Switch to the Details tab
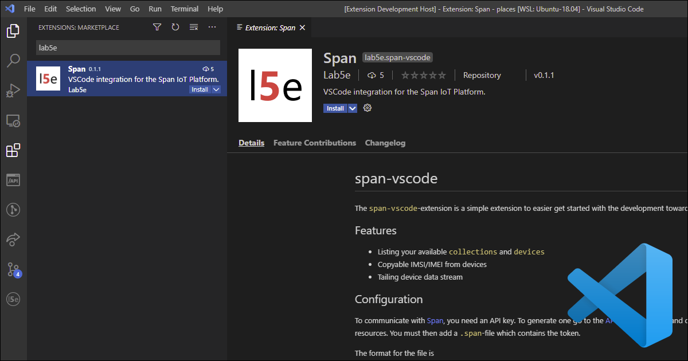This screenshot has width=688, height=361. [x=251, y=143]
